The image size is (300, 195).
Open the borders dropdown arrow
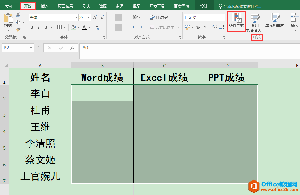coord(65,27)
